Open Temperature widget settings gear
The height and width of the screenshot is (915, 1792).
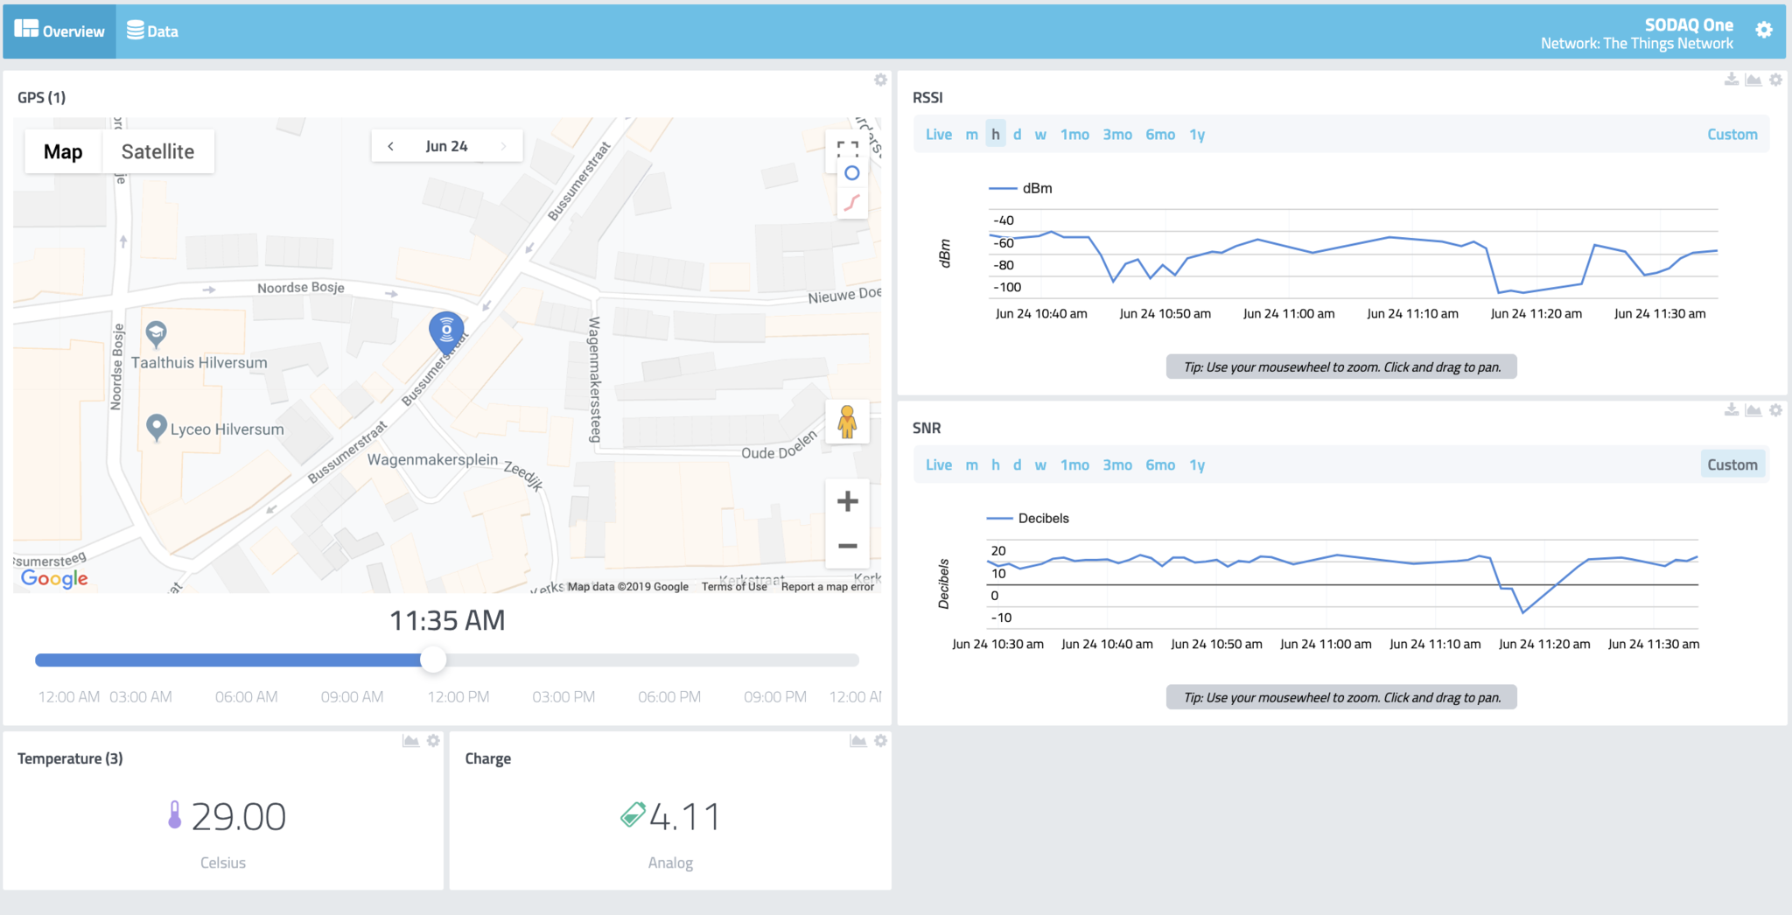coord(433,741)
